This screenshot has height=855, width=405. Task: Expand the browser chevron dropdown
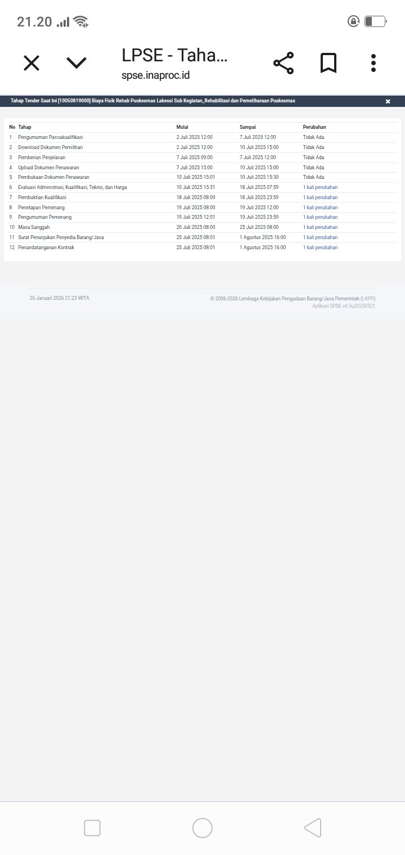point(76,63)
